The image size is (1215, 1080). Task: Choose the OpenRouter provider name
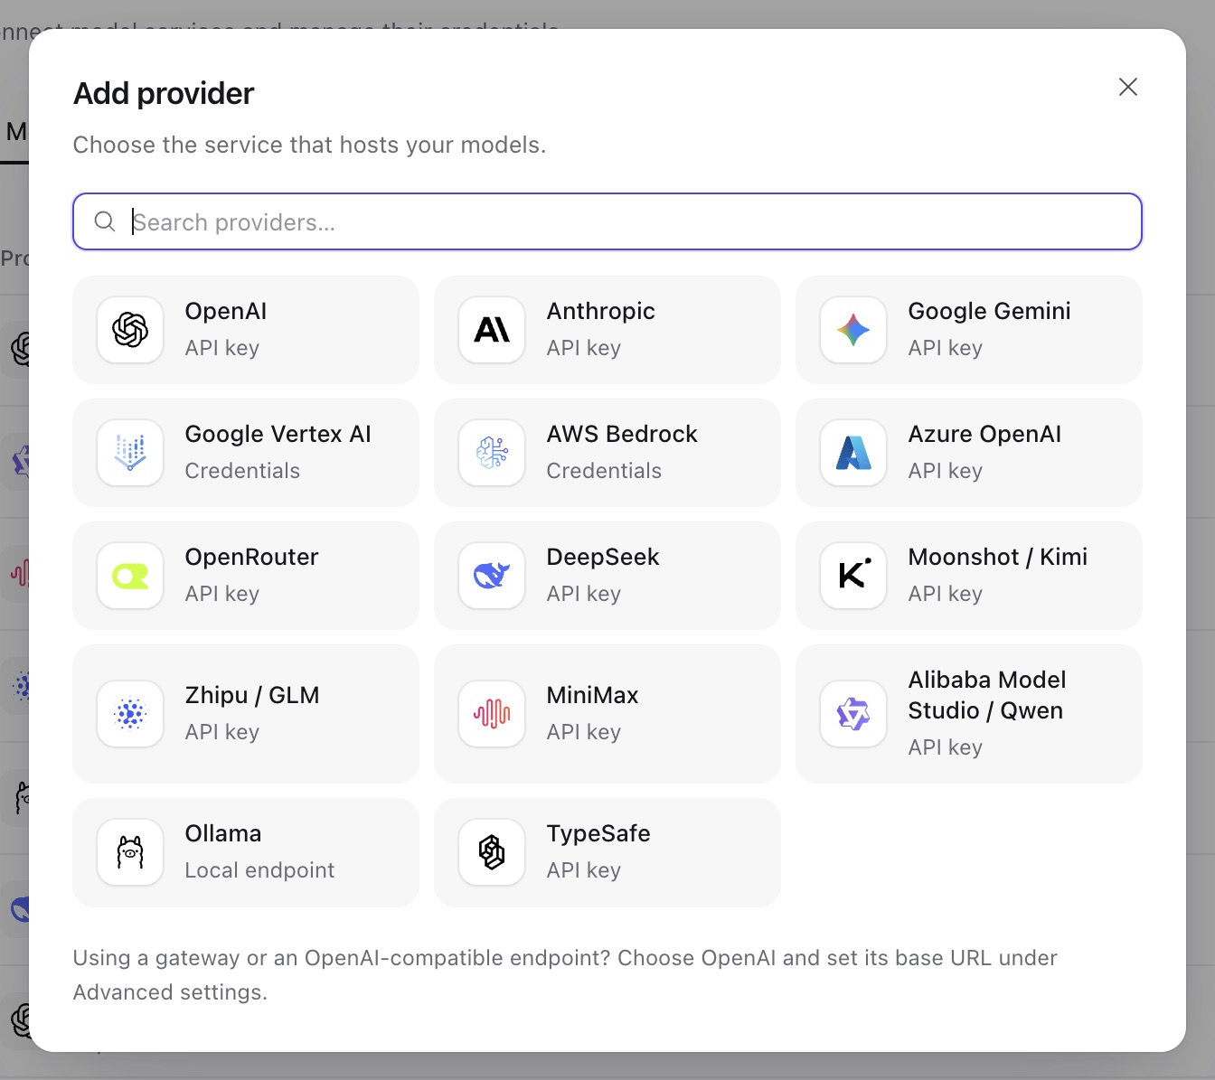252,557
